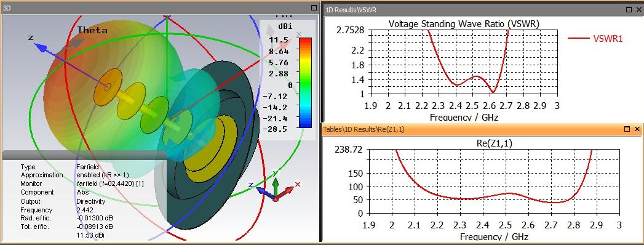
Task: Close the Re(Z1,1) table results window
Action: [637, 129]
